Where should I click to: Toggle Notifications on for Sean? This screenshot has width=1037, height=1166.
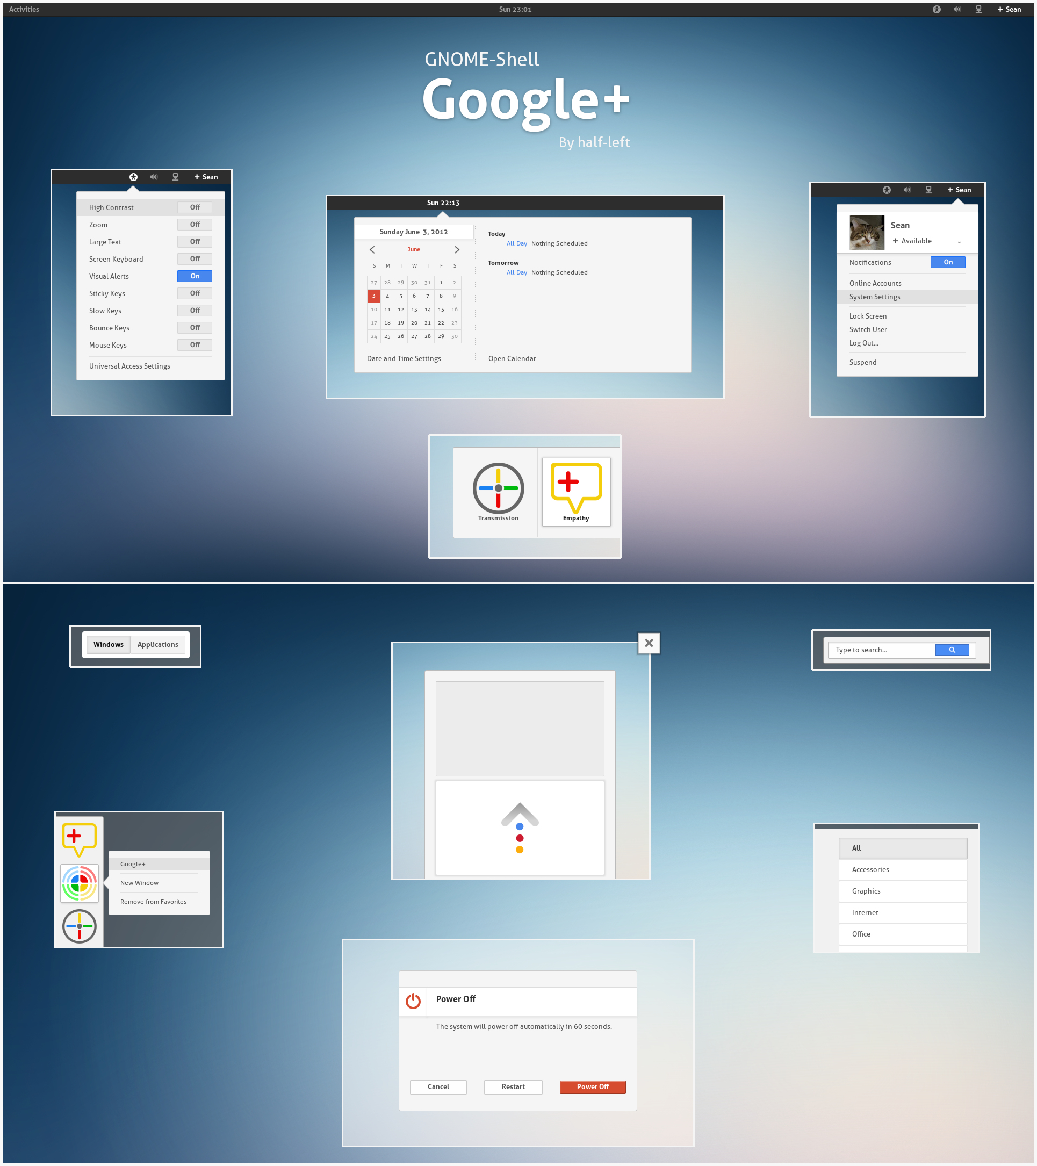click(x=948, y=262)
